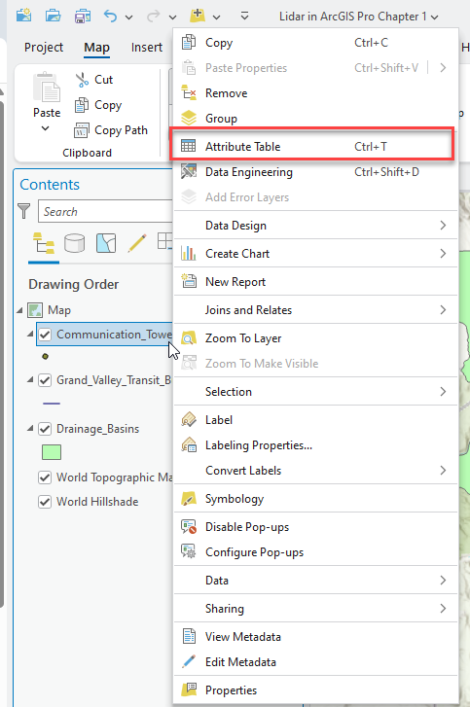Click the Redo arrow icon
470x707 pixels.
coord(154,17)
